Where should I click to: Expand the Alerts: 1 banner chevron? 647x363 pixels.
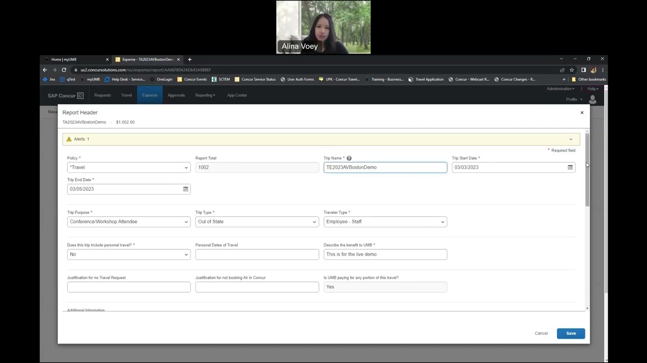[571, 139]
